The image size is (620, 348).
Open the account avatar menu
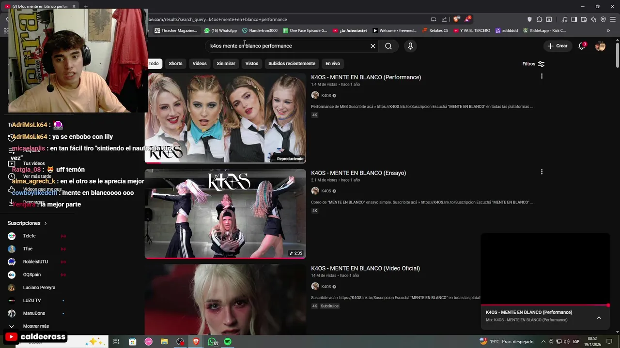click(600, 46)
